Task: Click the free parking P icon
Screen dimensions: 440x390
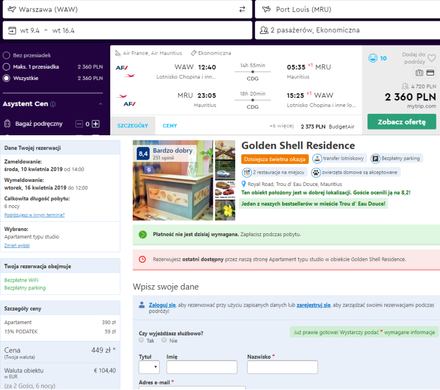Action: 375,159
